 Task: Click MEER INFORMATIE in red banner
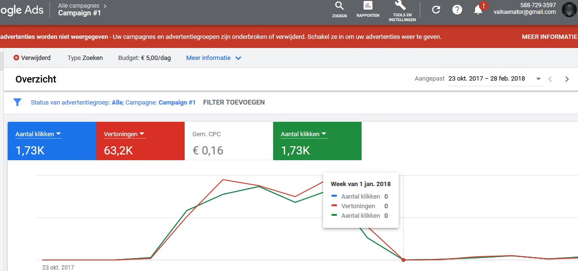click(549, 37)
